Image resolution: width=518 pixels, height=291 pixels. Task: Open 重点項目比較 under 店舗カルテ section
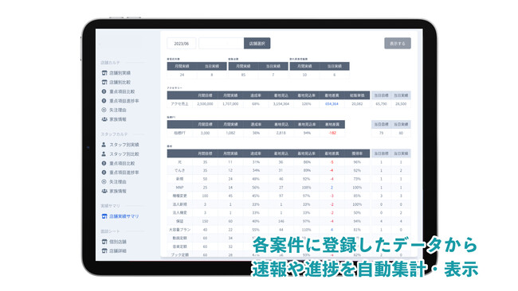coord(122,91)
